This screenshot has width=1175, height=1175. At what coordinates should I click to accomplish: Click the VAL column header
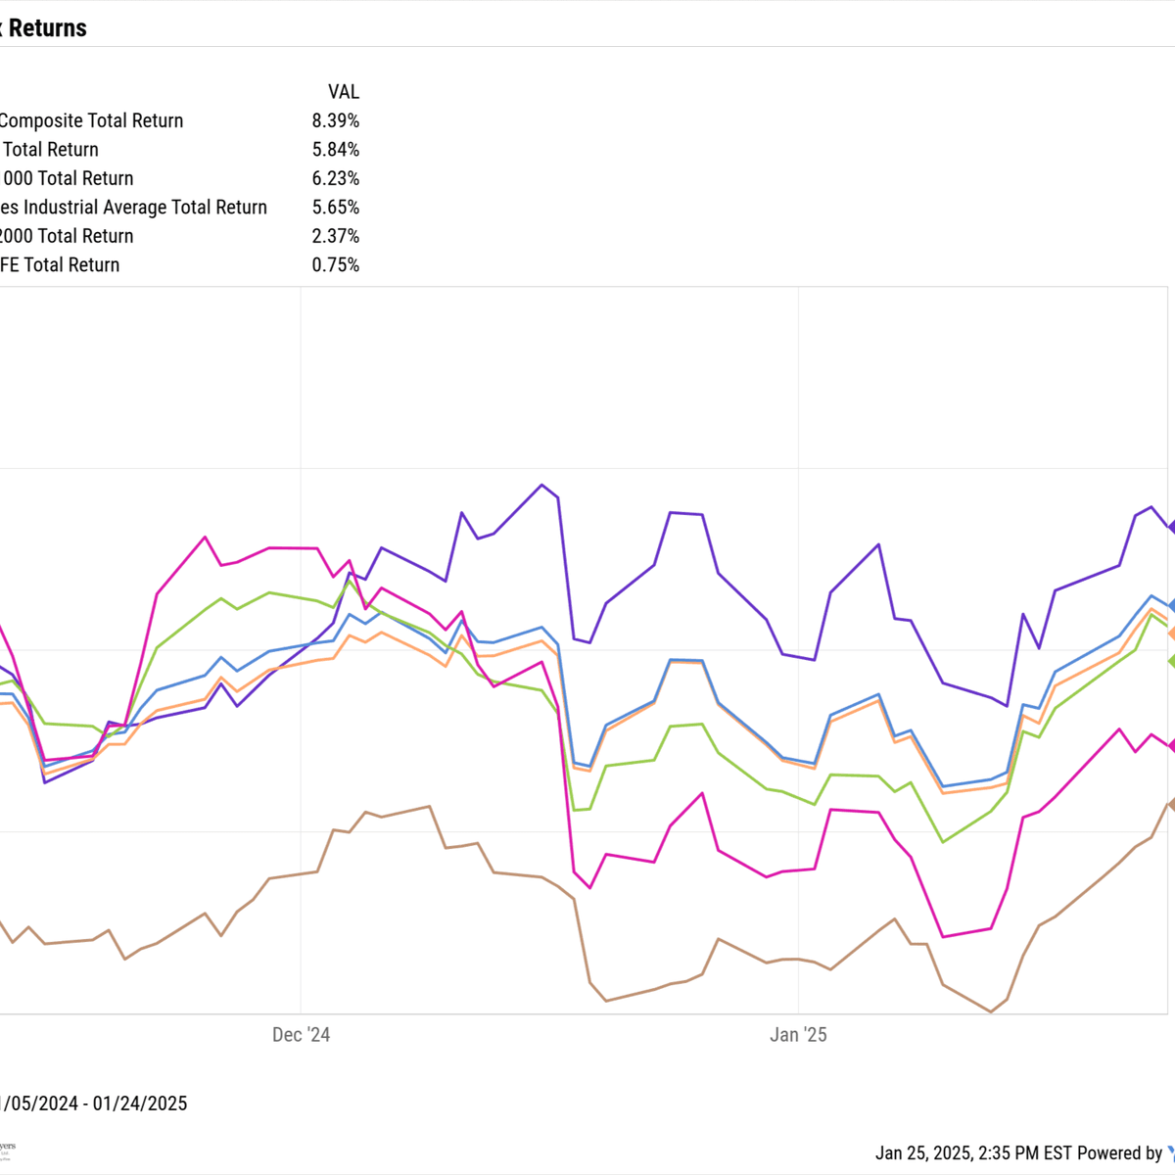point(343,92)
